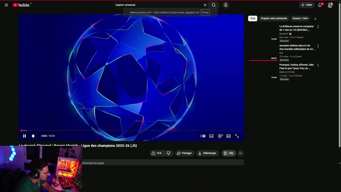
Task: Mute the video volume
Action: coord(33,136)
